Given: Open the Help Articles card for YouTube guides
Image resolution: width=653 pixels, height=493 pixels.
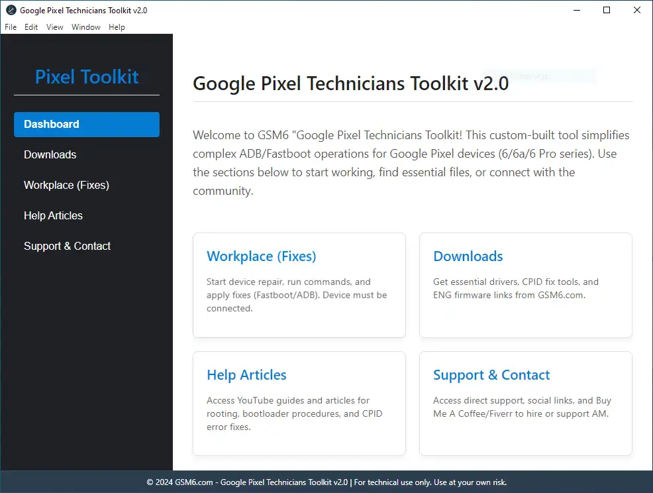Looking at the screenshot, I should coord(299,403).
